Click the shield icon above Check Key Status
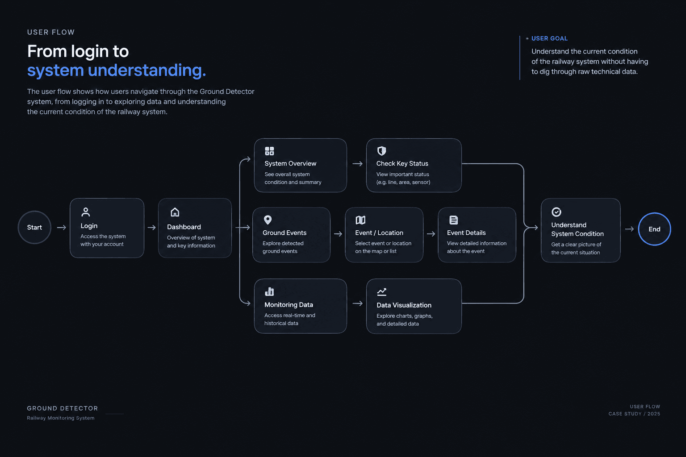Screen dimensions: 686x457 click(x=381, y=151)
